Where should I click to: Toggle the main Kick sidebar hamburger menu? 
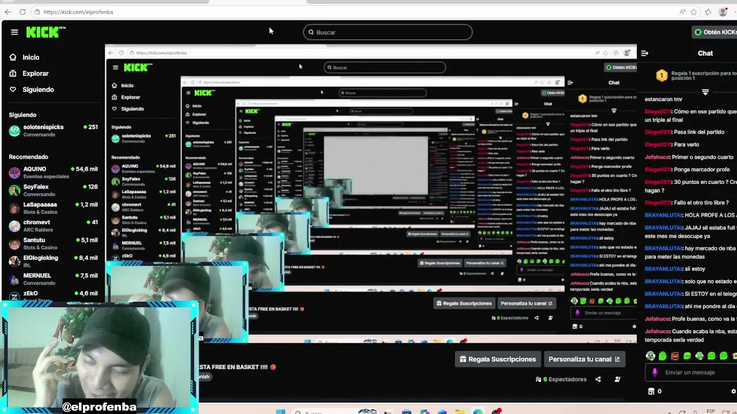point(14,32)
